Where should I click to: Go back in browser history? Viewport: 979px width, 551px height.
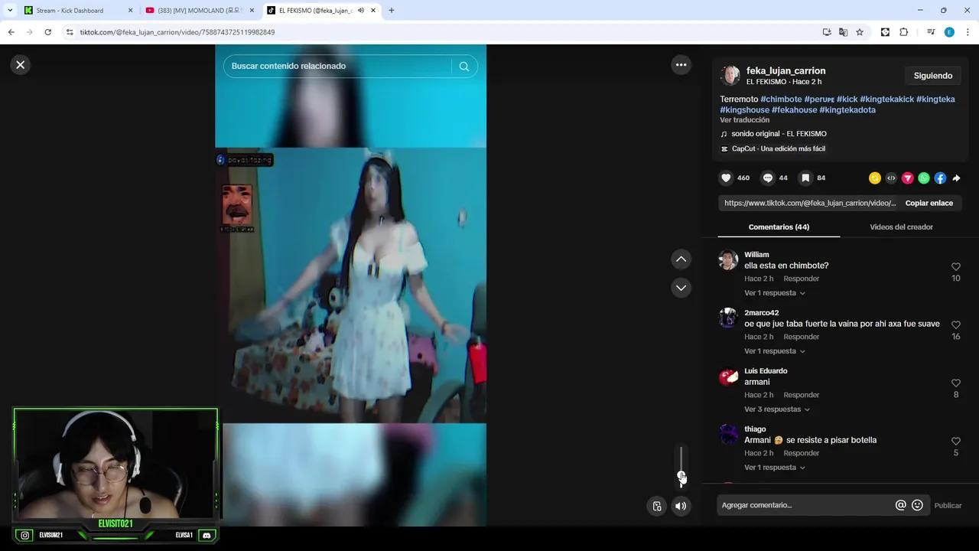point(11,32)
